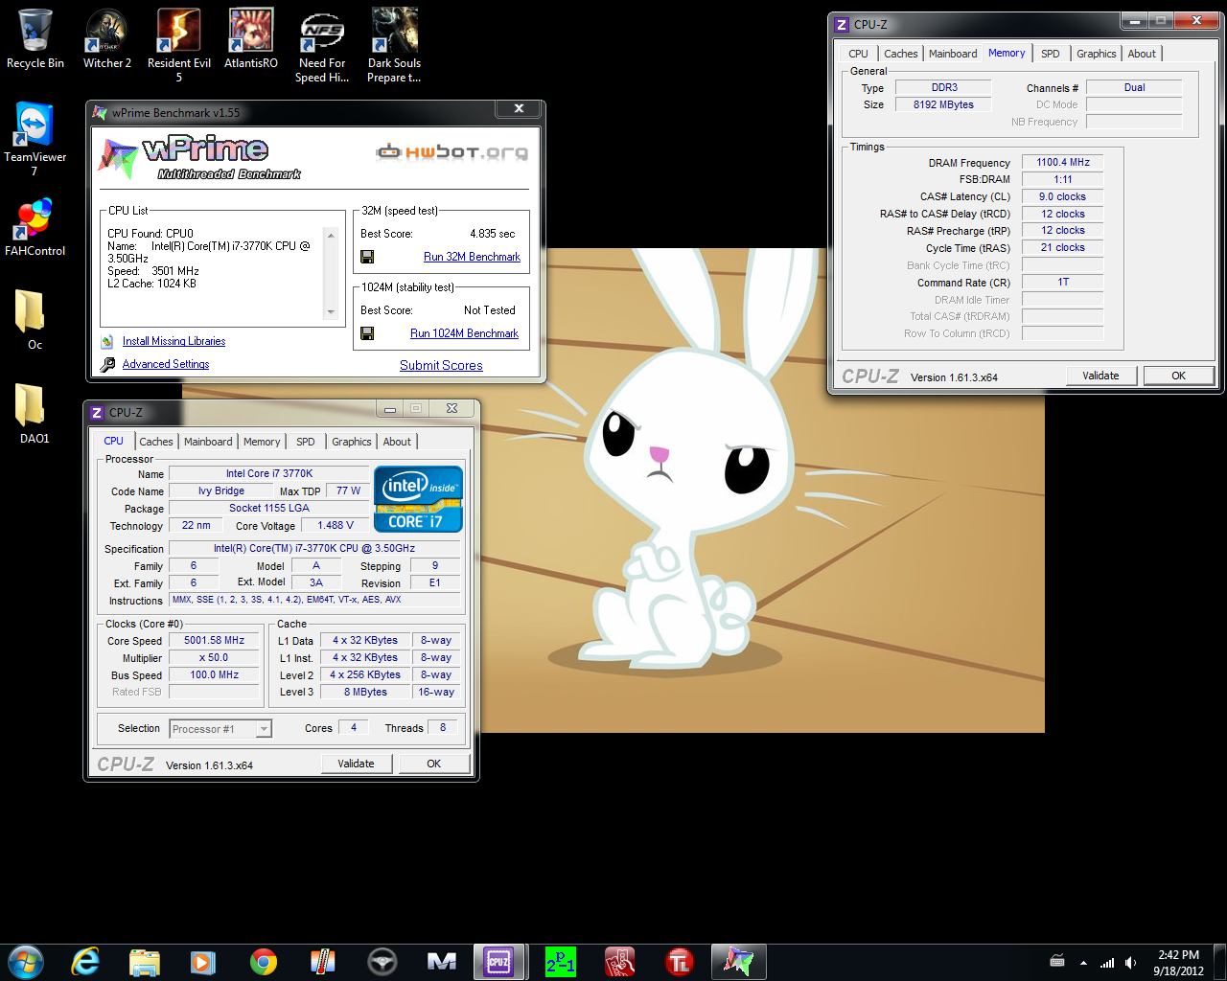Open SPD tab in lower CPU-Z window
This screenshot has width=1227, height=981.
point(306,442)
